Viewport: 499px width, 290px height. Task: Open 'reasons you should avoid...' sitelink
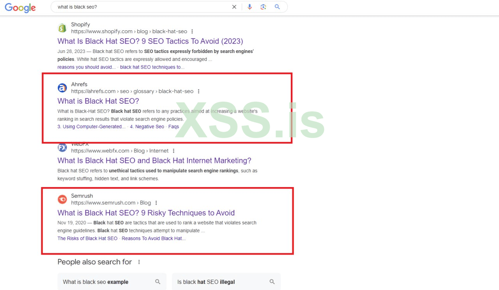click(87, 67)
